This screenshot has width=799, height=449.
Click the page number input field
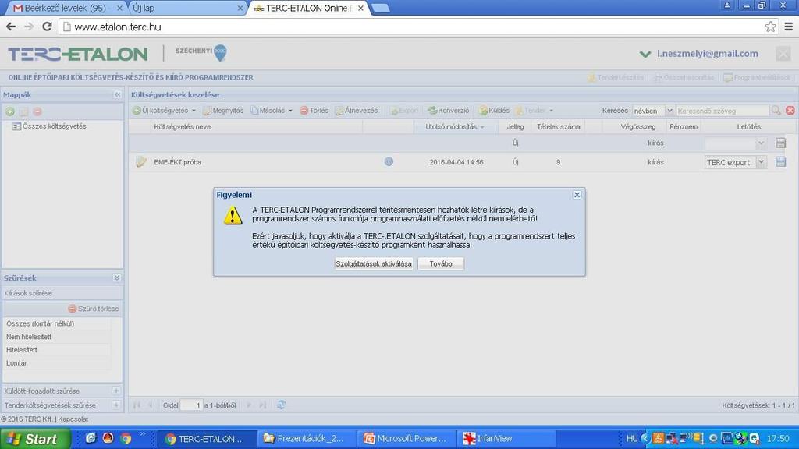(x=192, y=405)
